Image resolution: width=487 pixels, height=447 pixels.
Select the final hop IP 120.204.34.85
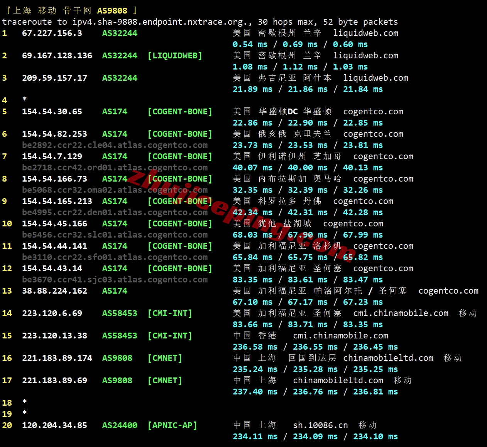54,425
